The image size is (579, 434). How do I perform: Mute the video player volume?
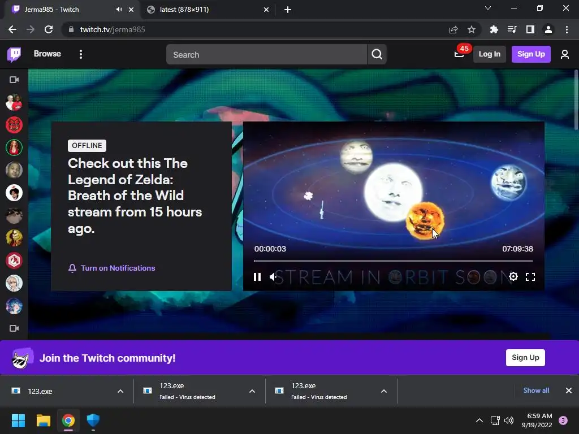[x=273, y=277]
